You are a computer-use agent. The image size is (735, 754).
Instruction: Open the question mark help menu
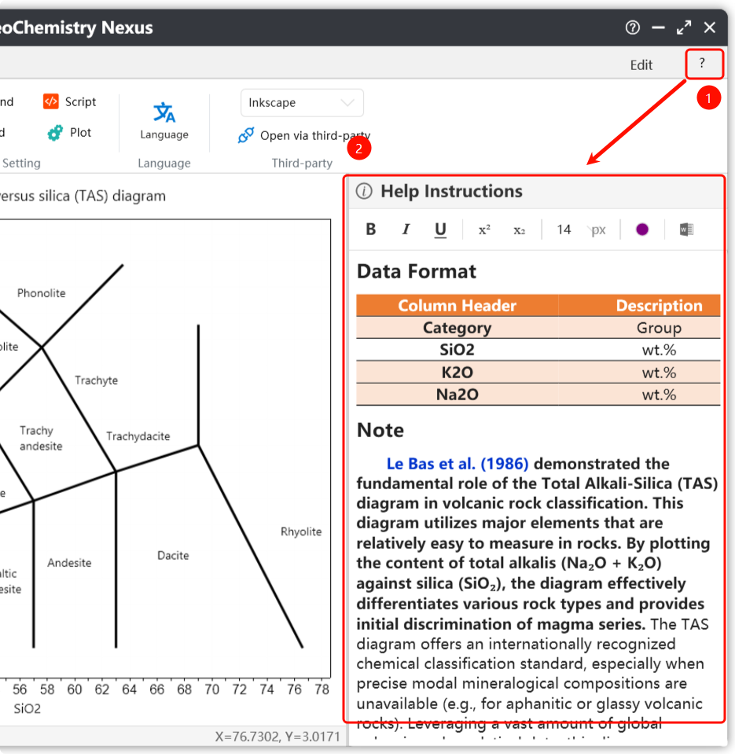pyautogui.click(x=702, y=63)
